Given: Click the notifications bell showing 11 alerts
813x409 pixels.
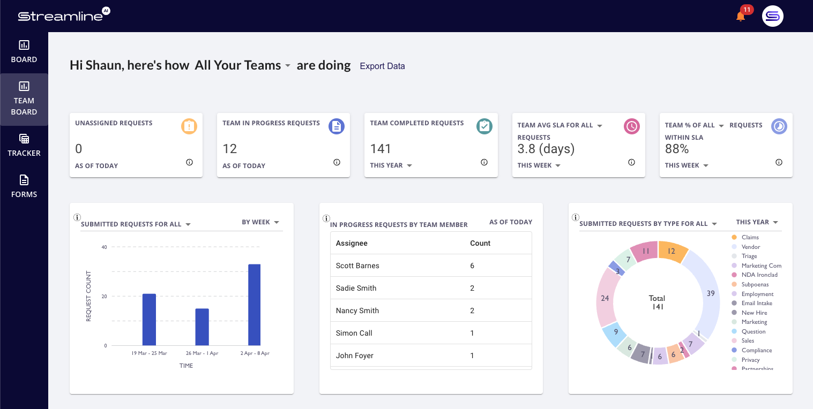Looking at the screenshot, I should tap(741, 16).
